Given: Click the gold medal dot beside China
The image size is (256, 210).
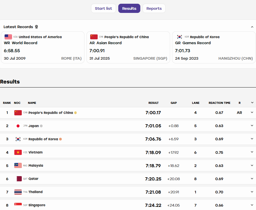Looking at the screenshot, I should [75, 113].
